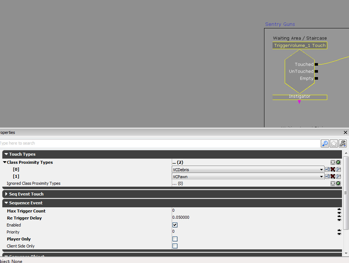Check the Client Side Only checkbox
Viewport: 349px width, 263px height.
pos(175,246)
